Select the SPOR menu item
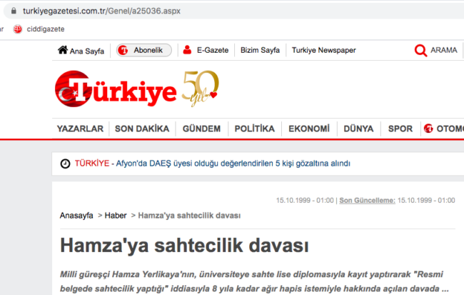Viewport: 464px width, 295px height. click(400, 129)
